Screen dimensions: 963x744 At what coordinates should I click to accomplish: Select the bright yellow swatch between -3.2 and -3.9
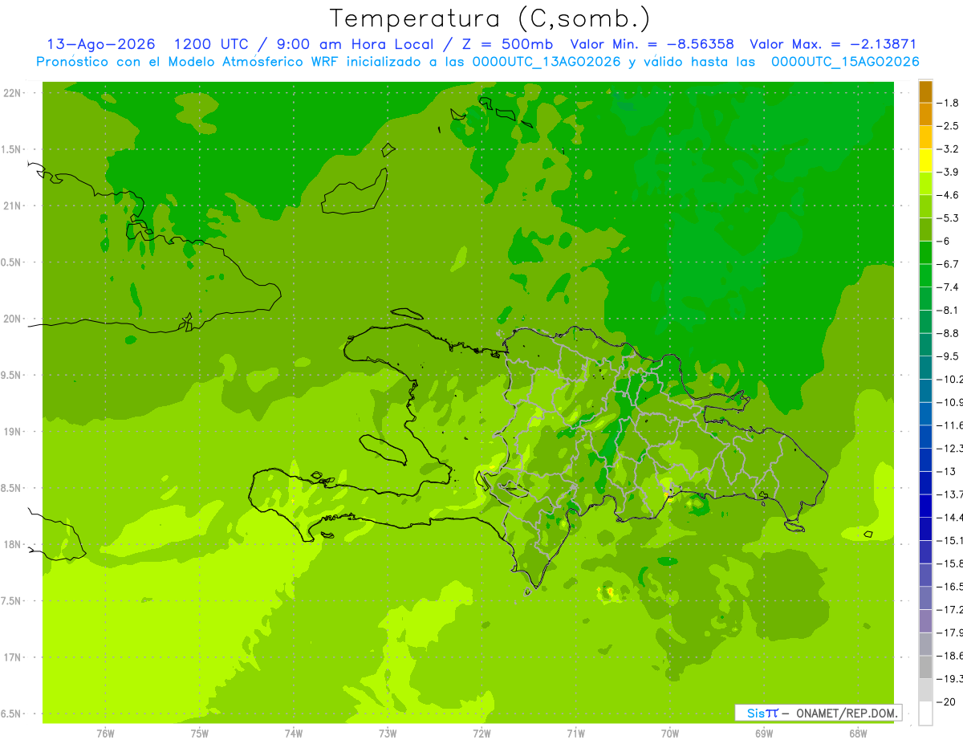(x=925, y=160)
